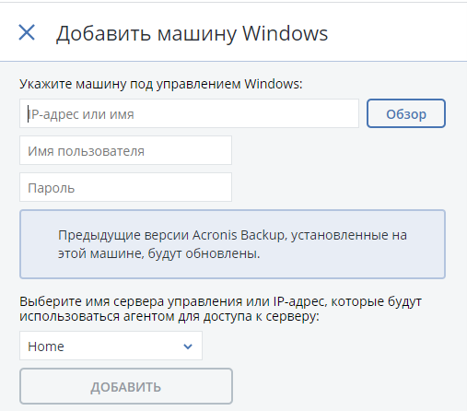Close the Добавить машину Windows panel
Viewport: 467px width, 411px height.
pos(27,32)
